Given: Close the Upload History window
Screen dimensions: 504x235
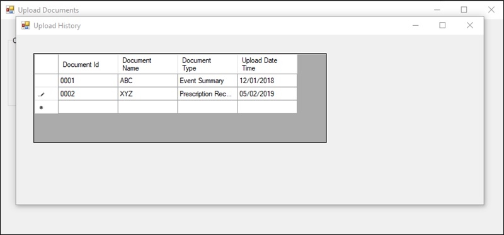Looking at the screenshot, I should point(469,25).
